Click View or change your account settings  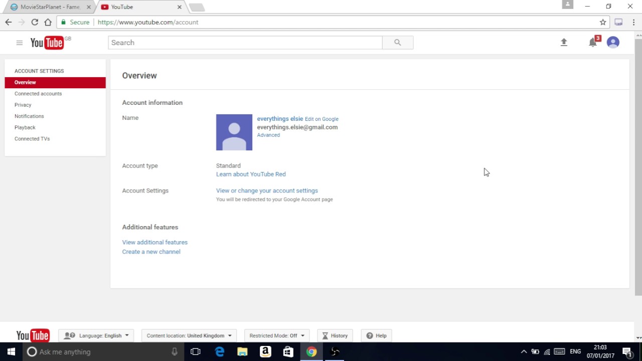pos(267,191)
